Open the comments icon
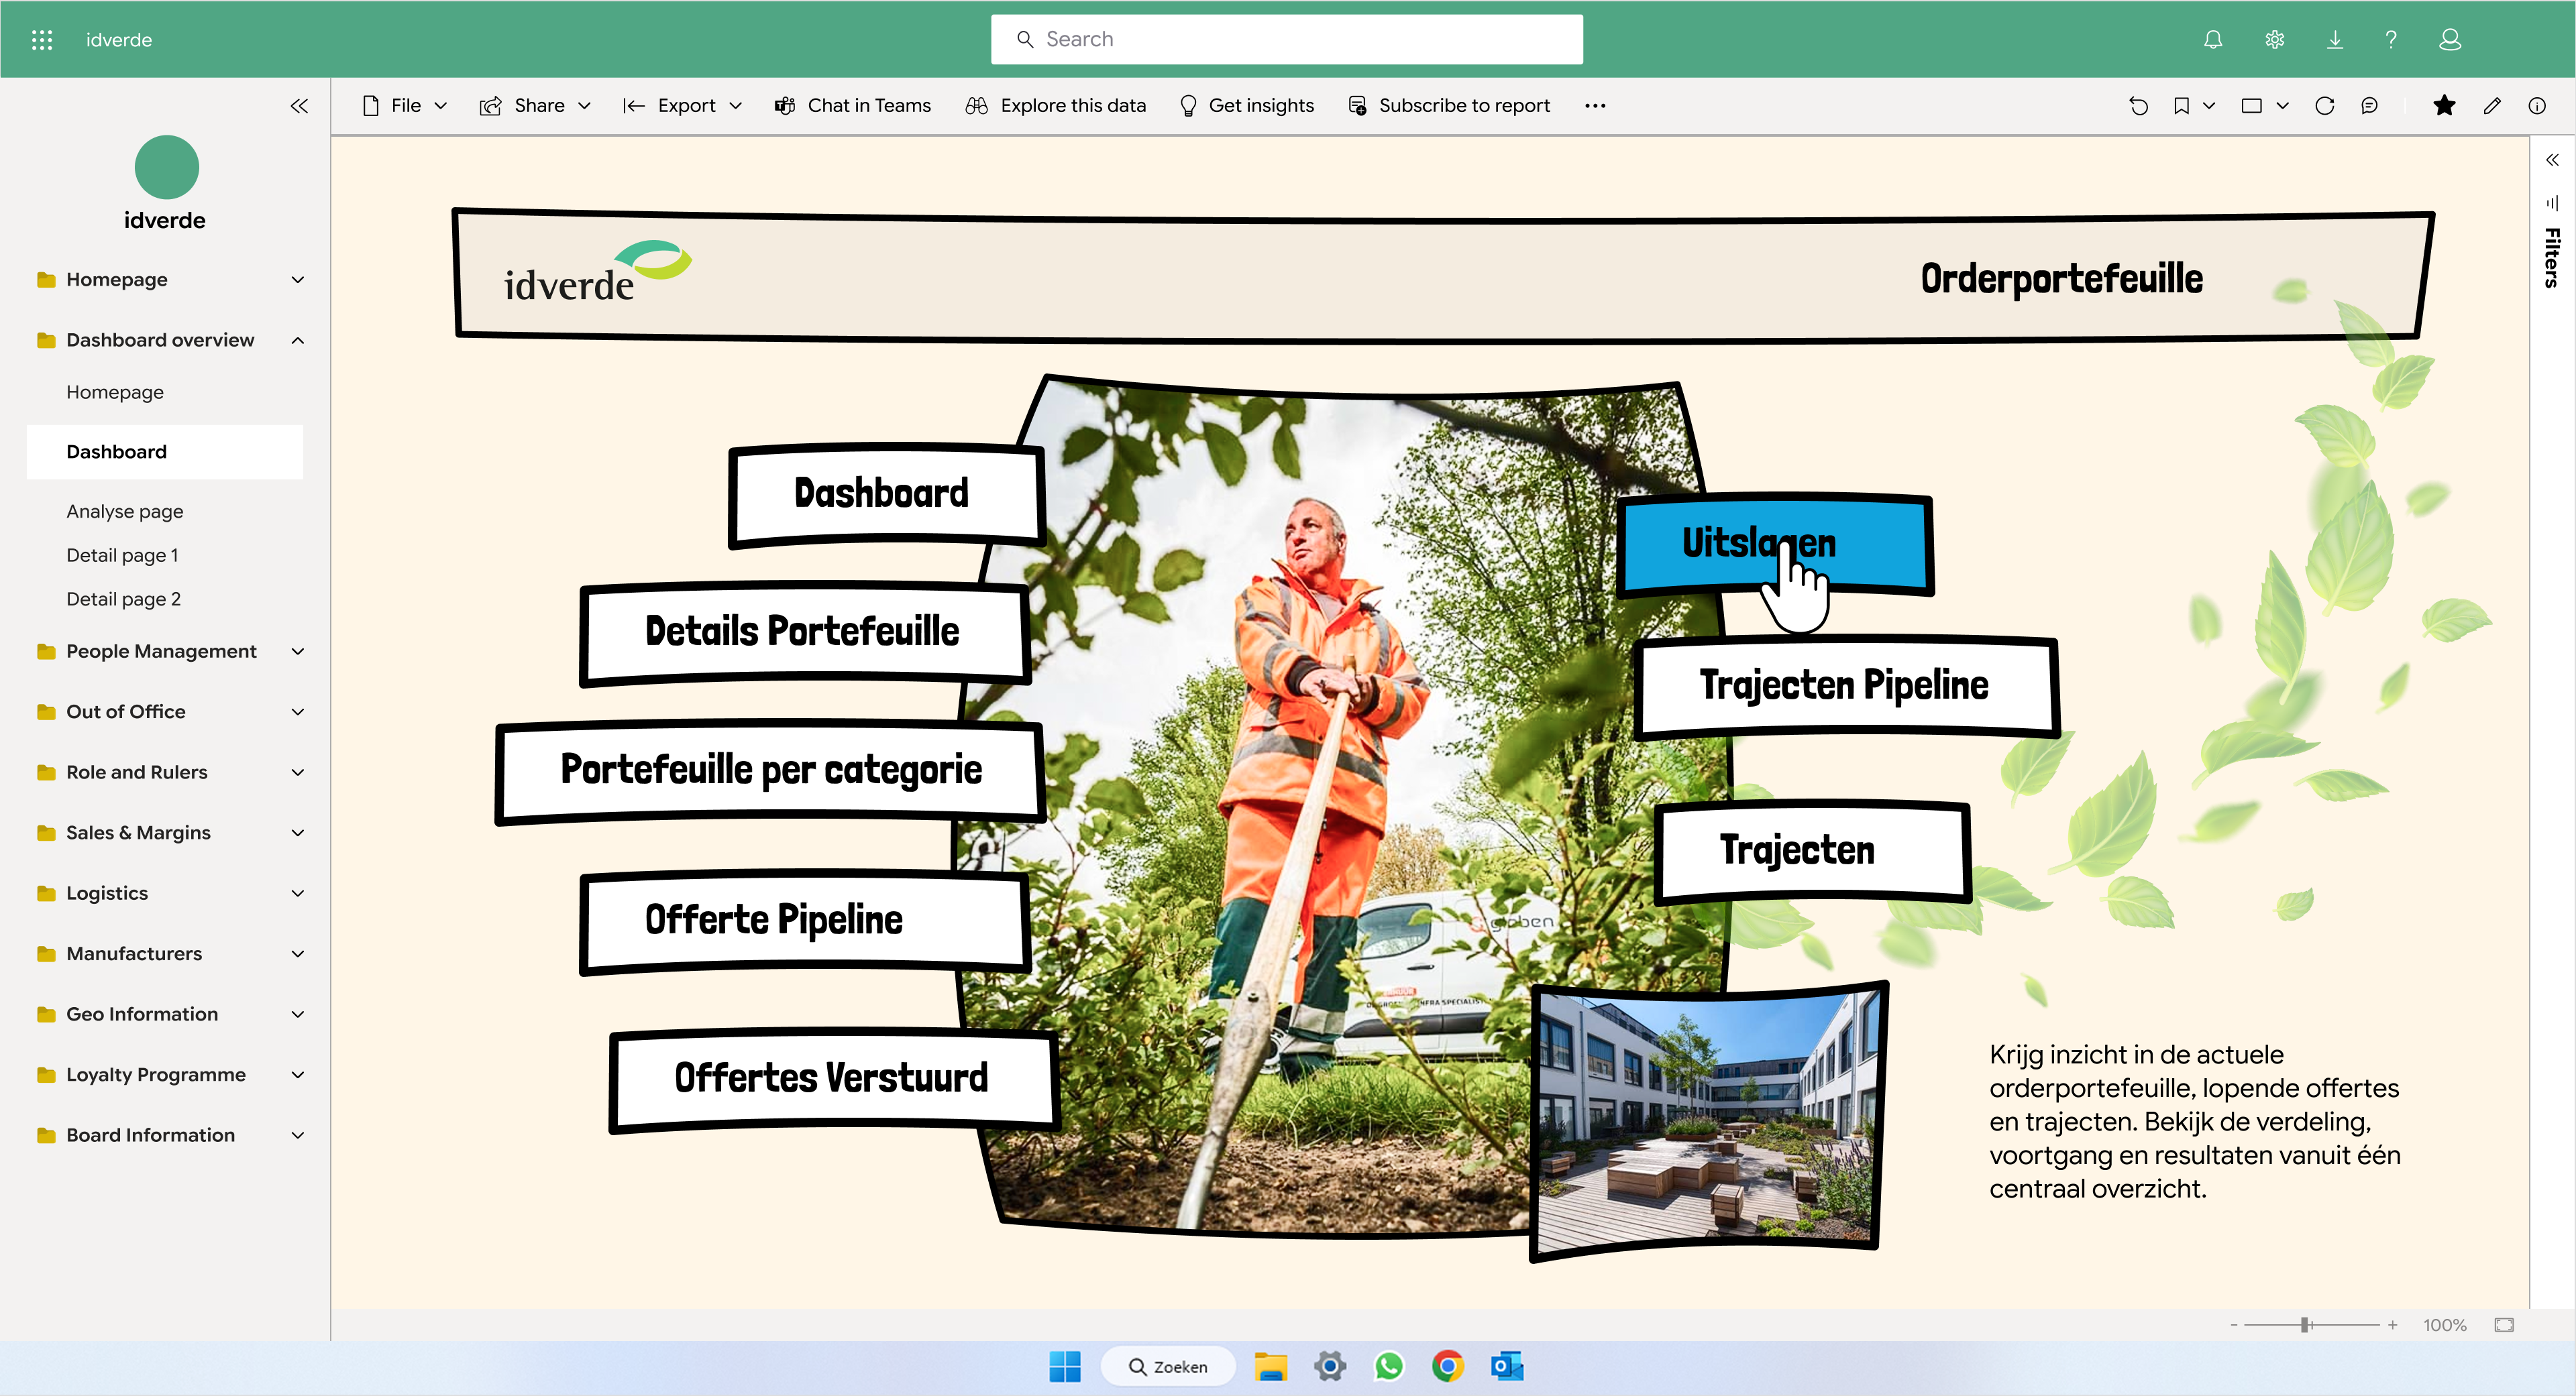 (2369, 106)
